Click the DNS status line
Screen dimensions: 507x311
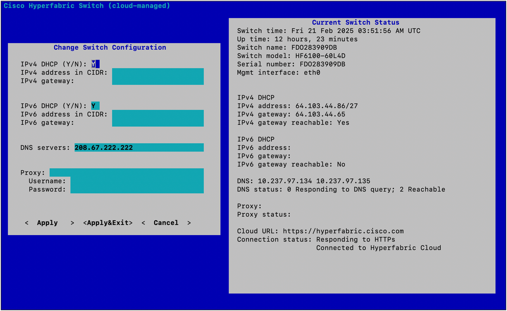[x=341, y=189]
